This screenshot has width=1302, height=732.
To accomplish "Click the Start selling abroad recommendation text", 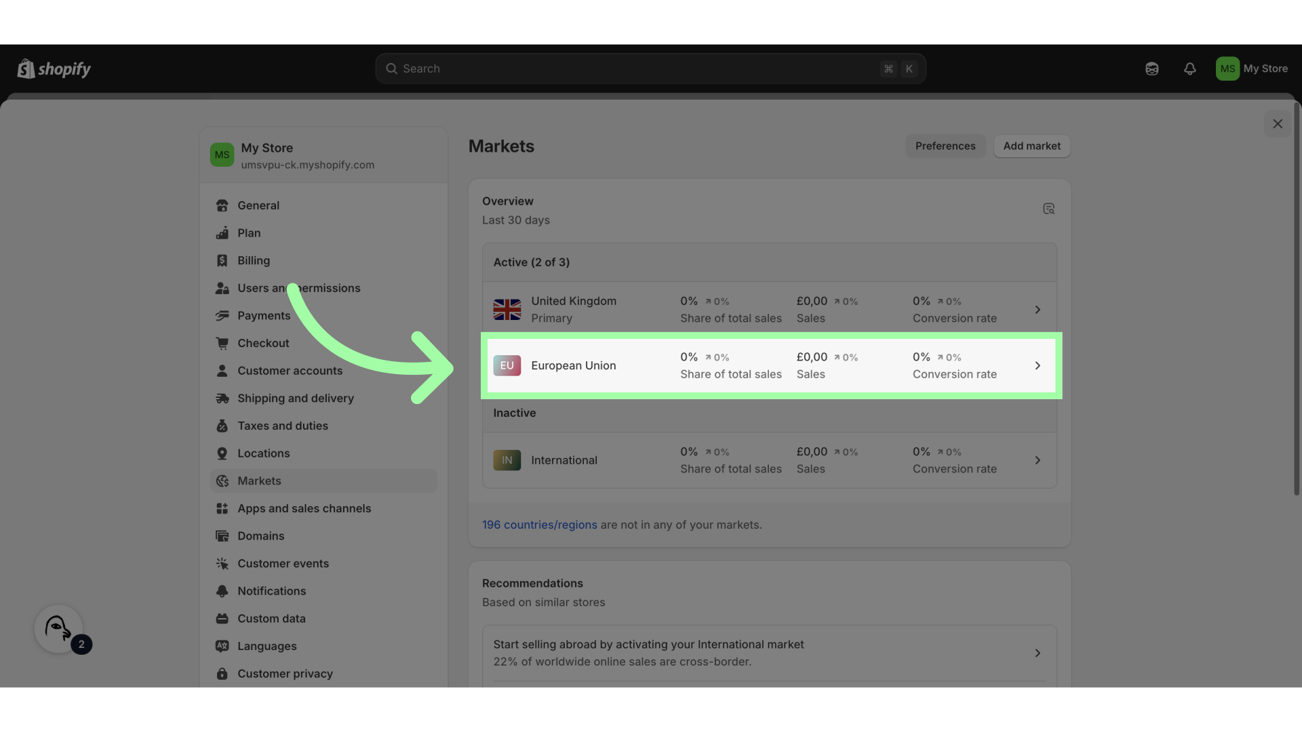I will point(648,645).
